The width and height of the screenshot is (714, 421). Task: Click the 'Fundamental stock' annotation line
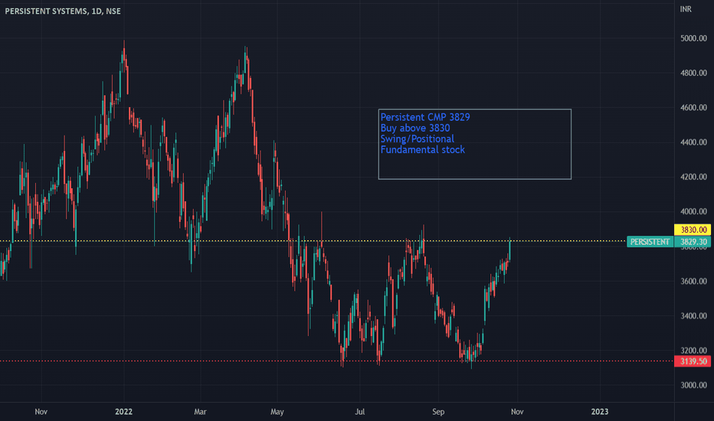pos(423,150)
